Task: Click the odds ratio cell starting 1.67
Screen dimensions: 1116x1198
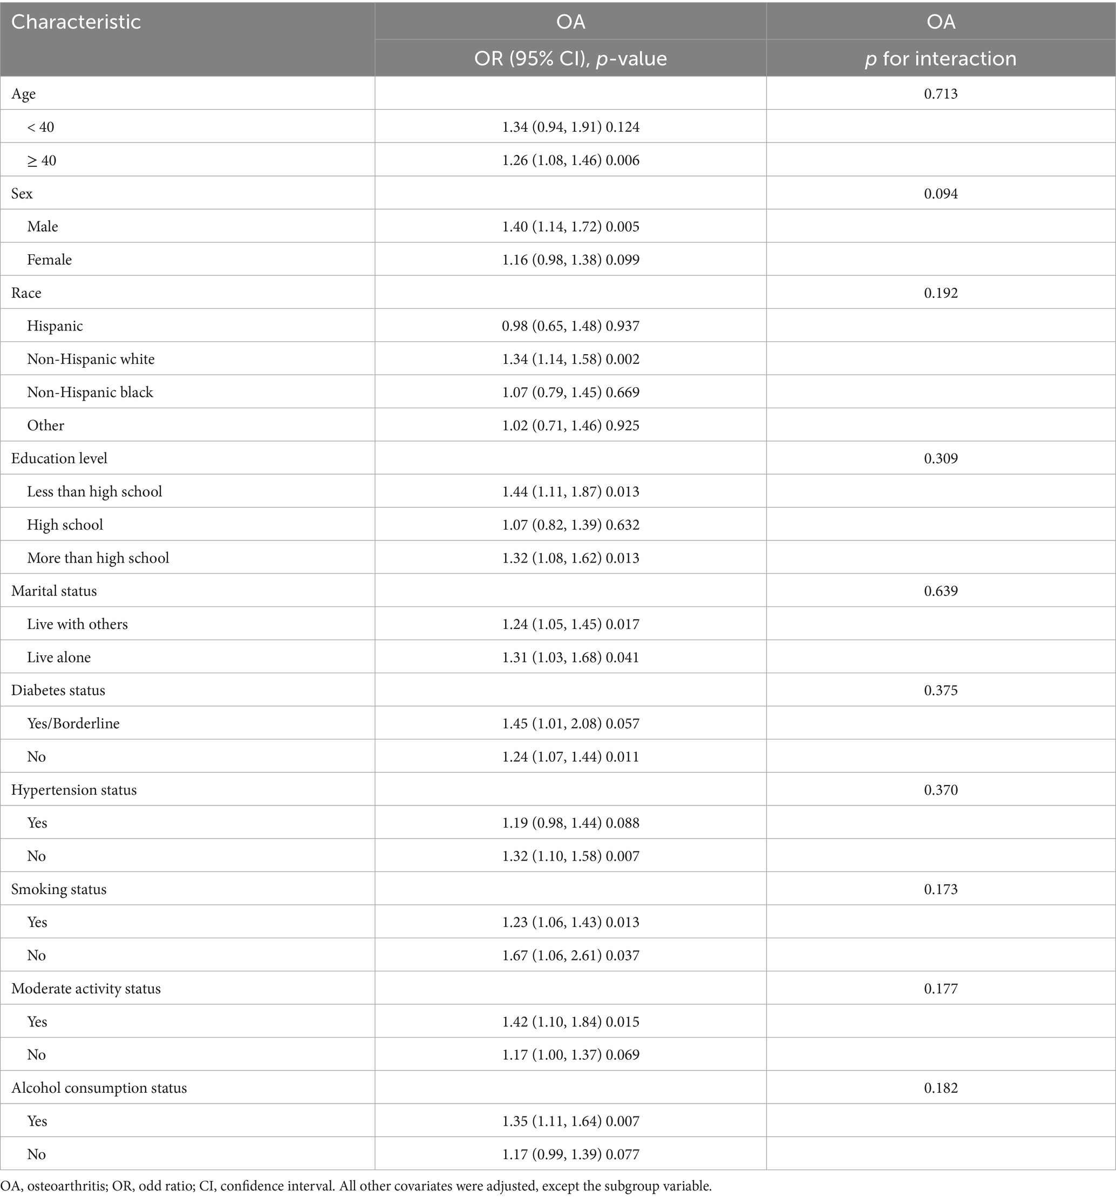Action: (x=570, y=955)
